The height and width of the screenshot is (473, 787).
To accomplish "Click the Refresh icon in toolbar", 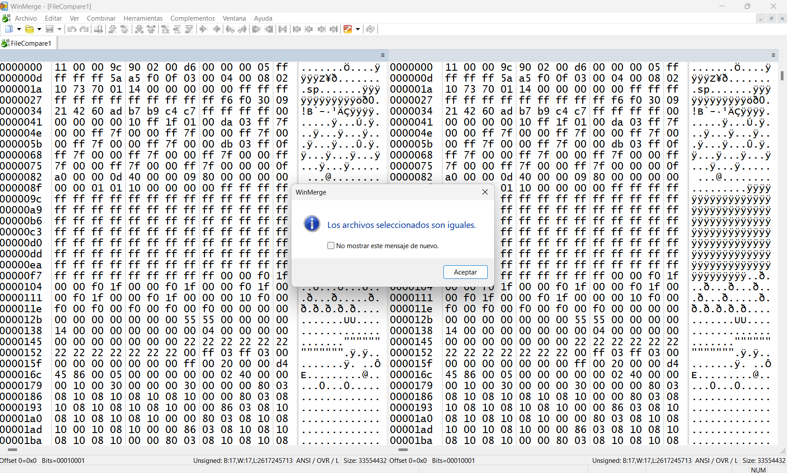I will click(370, 29).
